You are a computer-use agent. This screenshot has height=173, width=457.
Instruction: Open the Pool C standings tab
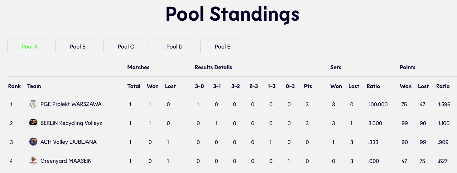(126, 46)
